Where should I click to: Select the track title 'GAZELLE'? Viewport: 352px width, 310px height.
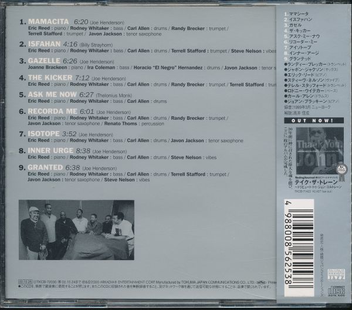44,60
